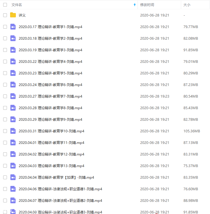Click video icon for 教育学9 file

[x=13, y=119]
